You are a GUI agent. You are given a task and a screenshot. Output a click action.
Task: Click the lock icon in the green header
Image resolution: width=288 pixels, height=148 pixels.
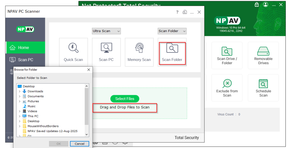pyautogui.click(x=256, y=4)
